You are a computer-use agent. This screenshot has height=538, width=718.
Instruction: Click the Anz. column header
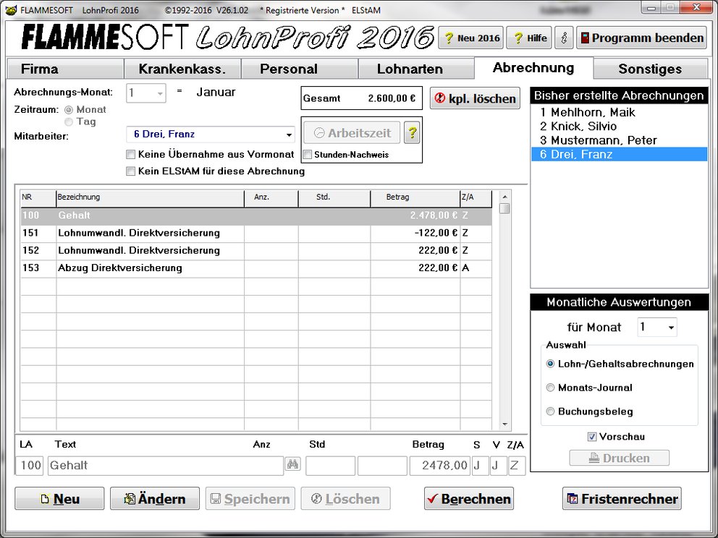(x=271, y=197)
